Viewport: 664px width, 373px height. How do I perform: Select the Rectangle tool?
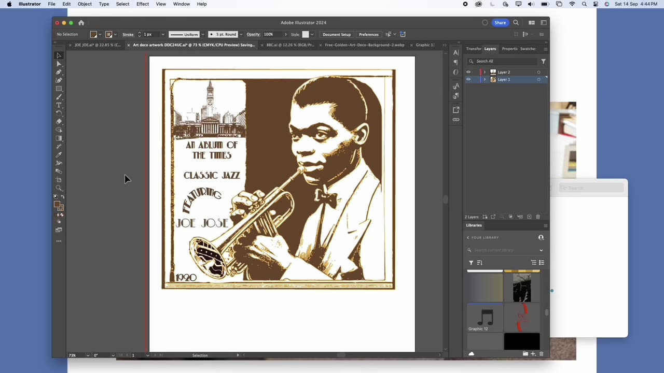[x=59, y=89]
